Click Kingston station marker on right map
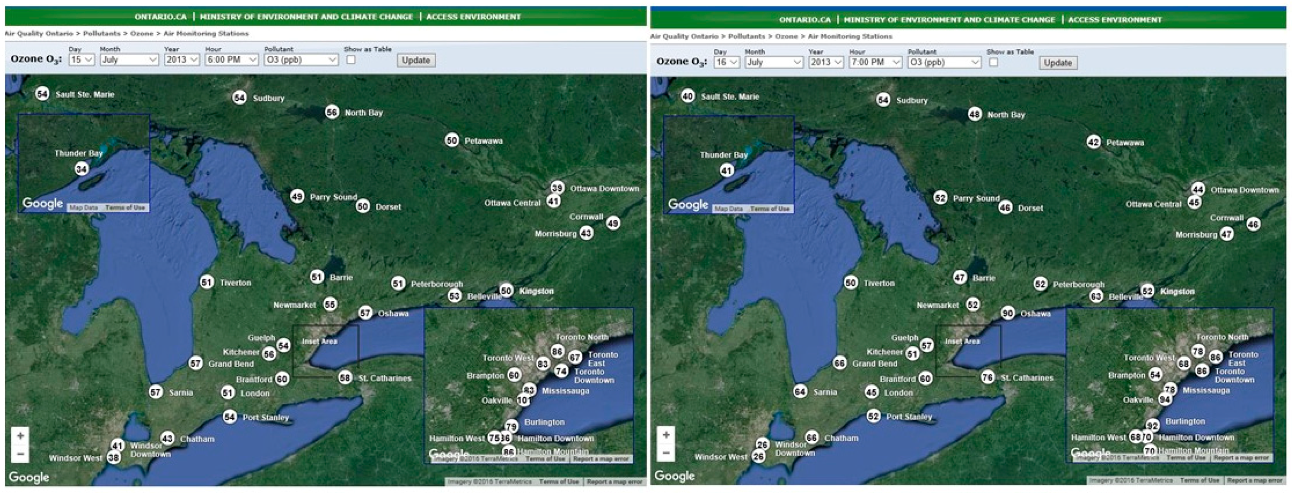1292x493 pixels. coord(1147,291)
